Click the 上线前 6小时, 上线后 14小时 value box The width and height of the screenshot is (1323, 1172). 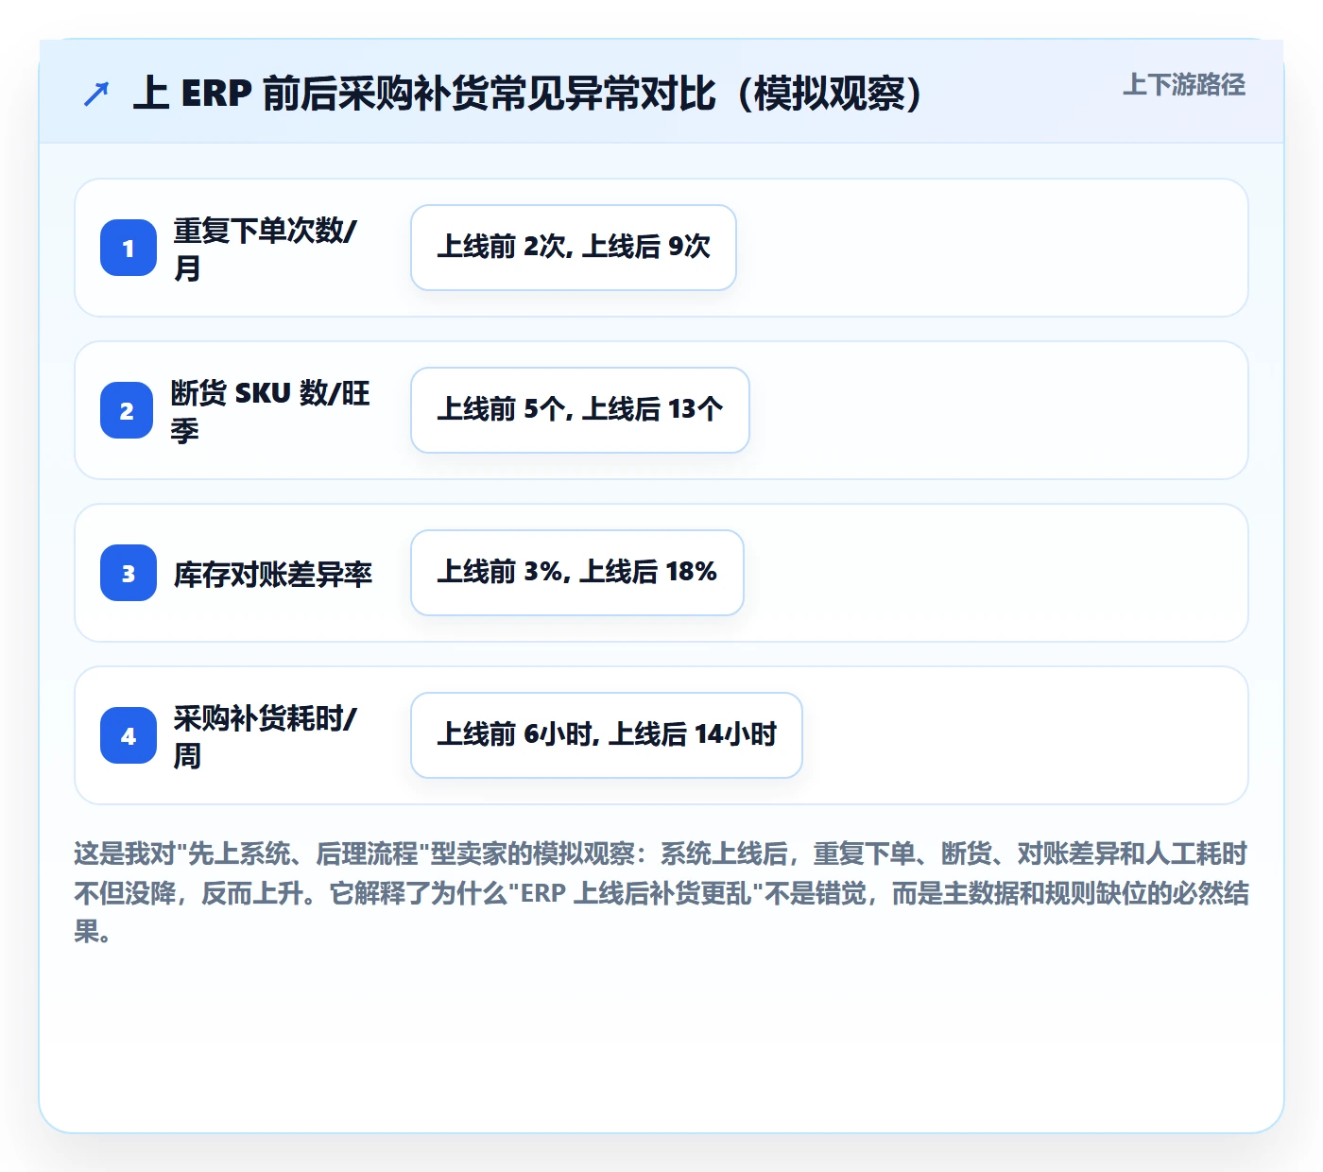(x=607, y=735)
